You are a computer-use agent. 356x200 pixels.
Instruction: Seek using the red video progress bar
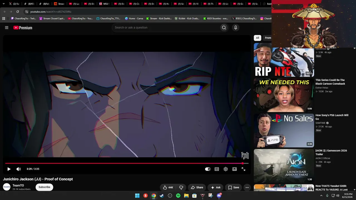coord(127,163)
